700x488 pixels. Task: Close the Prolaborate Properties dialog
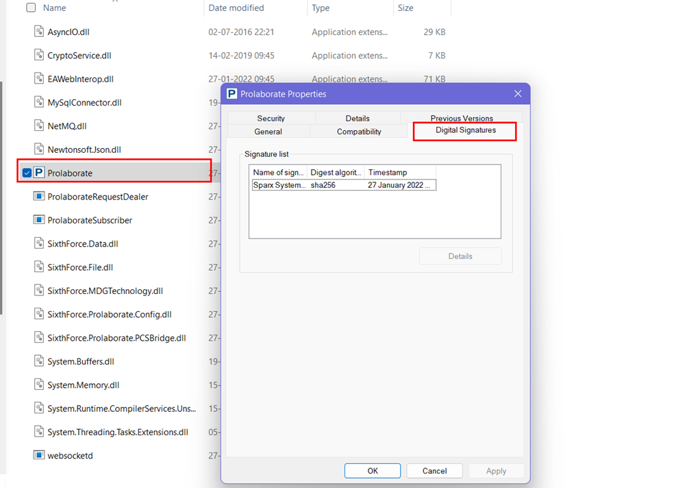pos(518,93)
